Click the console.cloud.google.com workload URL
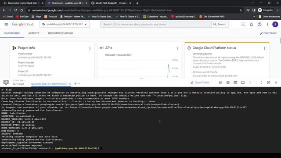281x158 pixels. point(158,107)
